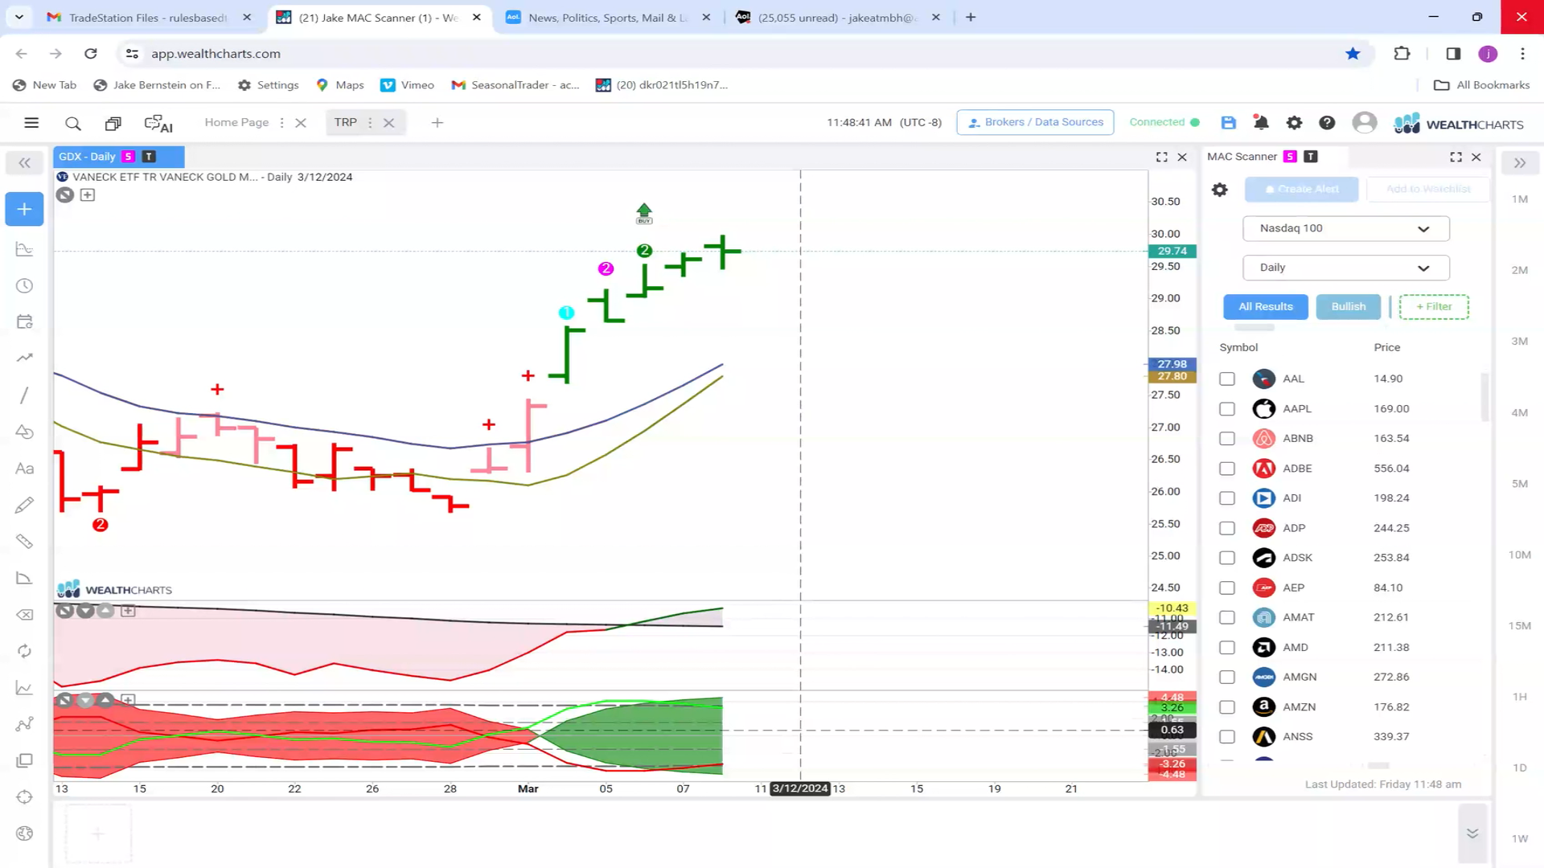The height and width of the screenshot is (868, 1544).
Task: Switch to News, Politics, Sports browser tab
Action: 609,17
